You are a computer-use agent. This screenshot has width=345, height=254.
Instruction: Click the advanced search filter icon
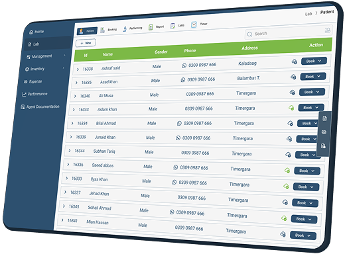tap(328, 30)
